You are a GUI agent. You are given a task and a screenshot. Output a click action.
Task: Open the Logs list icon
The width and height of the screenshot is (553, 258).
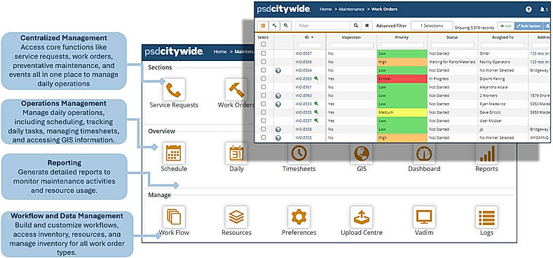pos(486,217)
